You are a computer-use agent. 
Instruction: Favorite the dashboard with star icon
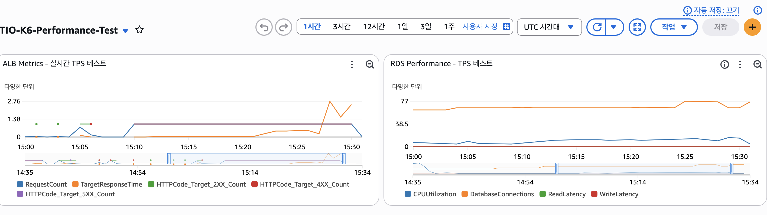pos(139,30)
